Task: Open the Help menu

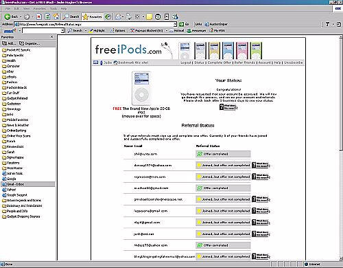Action: click(x=64, y=8)
